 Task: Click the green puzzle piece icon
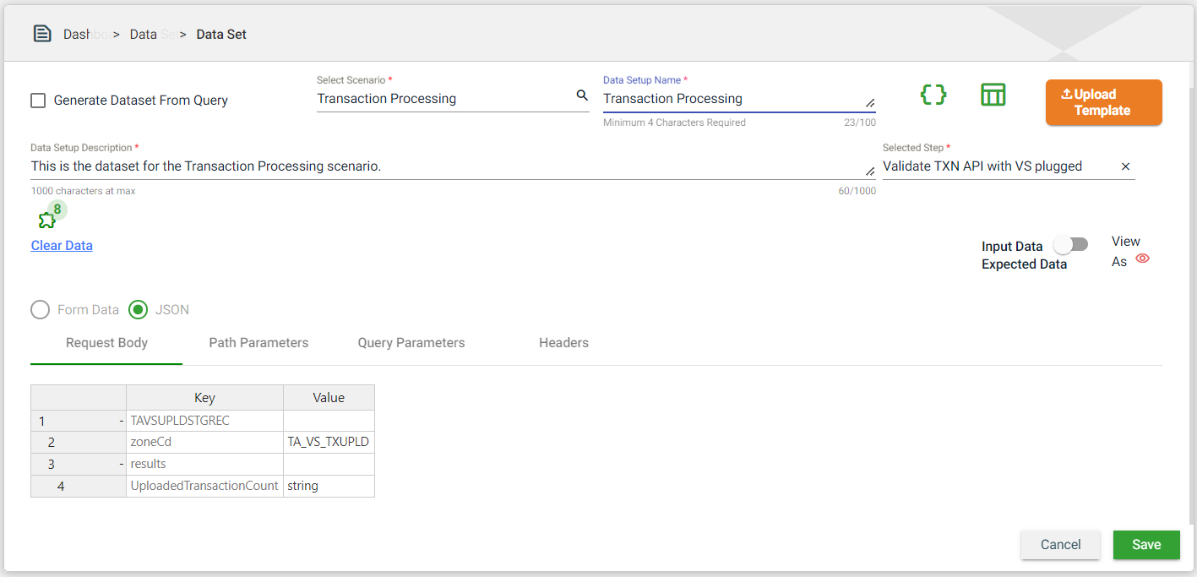(46, 220)
